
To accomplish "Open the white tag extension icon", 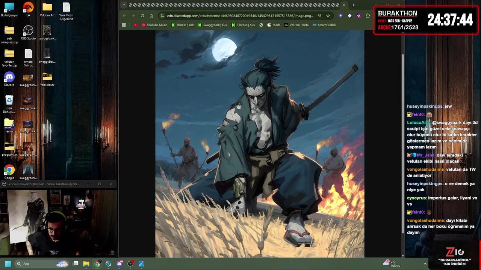I will click(349, 16).
